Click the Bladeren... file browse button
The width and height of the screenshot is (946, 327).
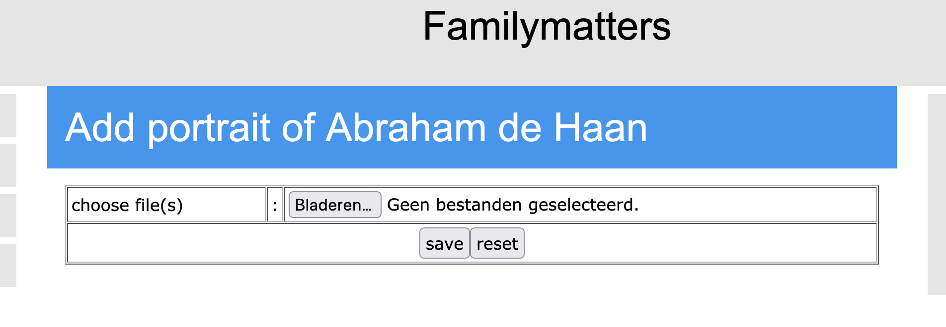tap(334, 205)
